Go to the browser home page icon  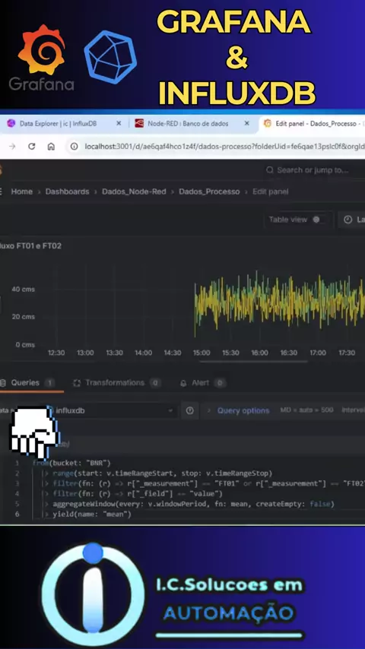coord(51,146)
